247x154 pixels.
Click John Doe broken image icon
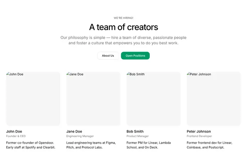tap(8, 74)
